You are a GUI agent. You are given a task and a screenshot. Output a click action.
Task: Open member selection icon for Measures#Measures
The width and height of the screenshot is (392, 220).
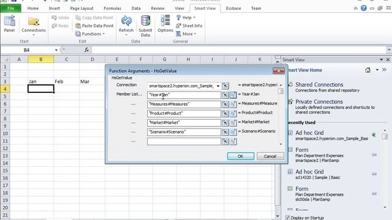[x=233, y=104]
